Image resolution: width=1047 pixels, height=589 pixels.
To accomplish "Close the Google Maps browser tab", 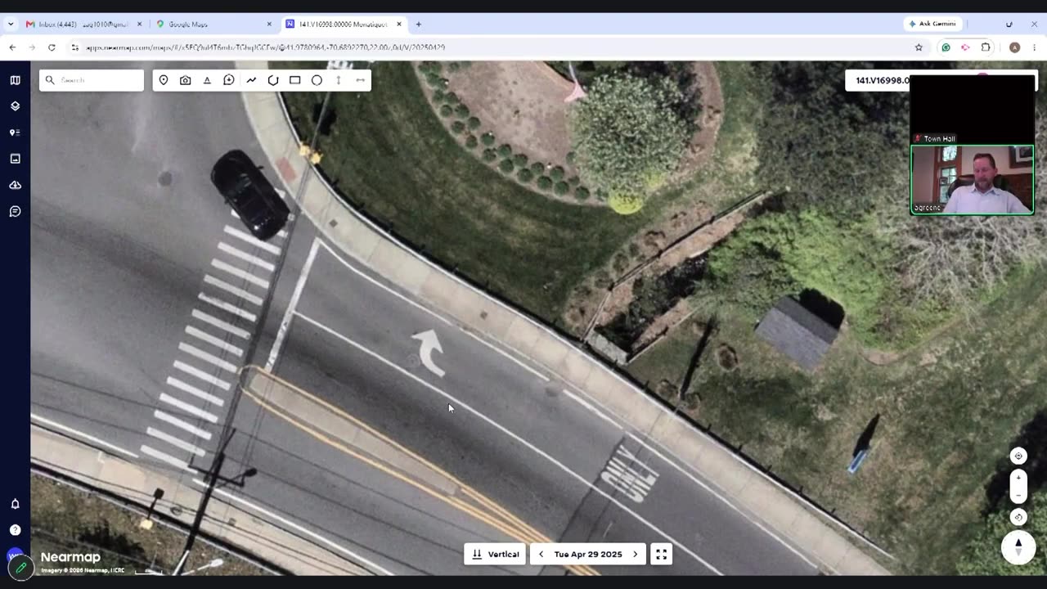I will [269, 25].
